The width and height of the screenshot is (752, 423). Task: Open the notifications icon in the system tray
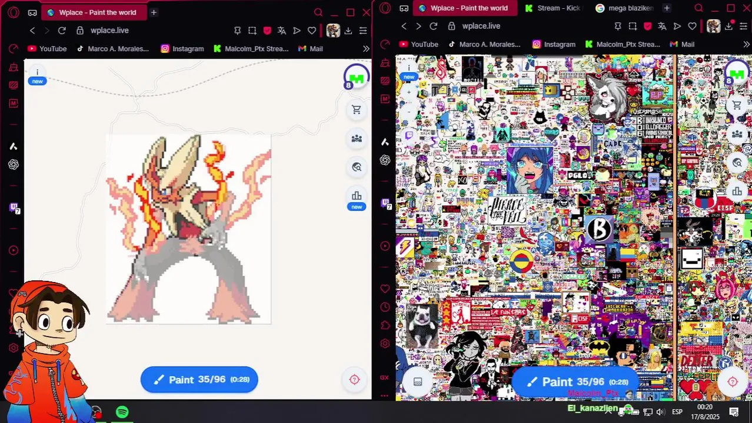(734, 412)
